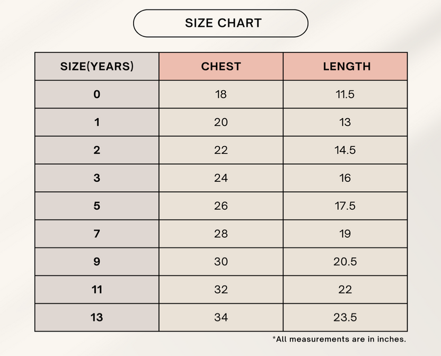Click the measurements in inches footnote
441x356 pixels.
pyautogui.click(x=339, y=339)
